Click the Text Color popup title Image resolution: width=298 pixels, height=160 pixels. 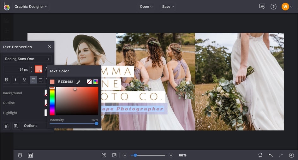(59, 71)
